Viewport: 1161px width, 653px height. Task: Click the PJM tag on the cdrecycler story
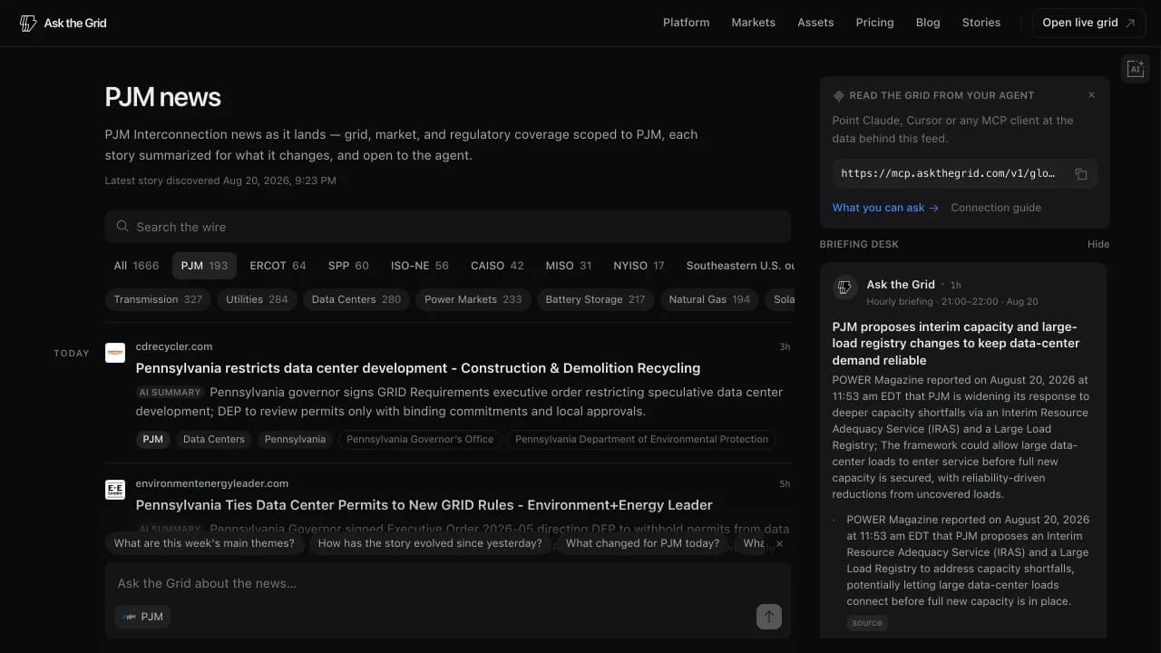click(x=153, y=439)
